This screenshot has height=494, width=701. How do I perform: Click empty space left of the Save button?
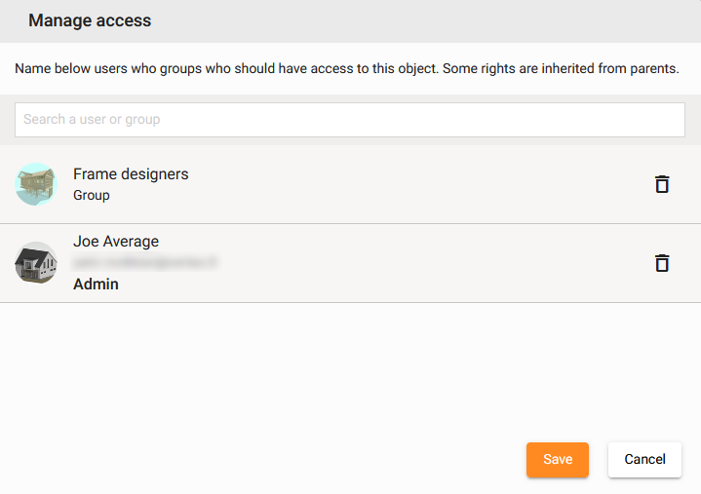pyautogui.click(x=292, y=460)
